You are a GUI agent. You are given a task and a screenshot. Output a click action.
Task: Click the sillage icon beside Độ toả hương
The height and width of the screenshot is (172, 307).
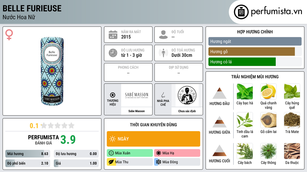(x=163, y=53)
